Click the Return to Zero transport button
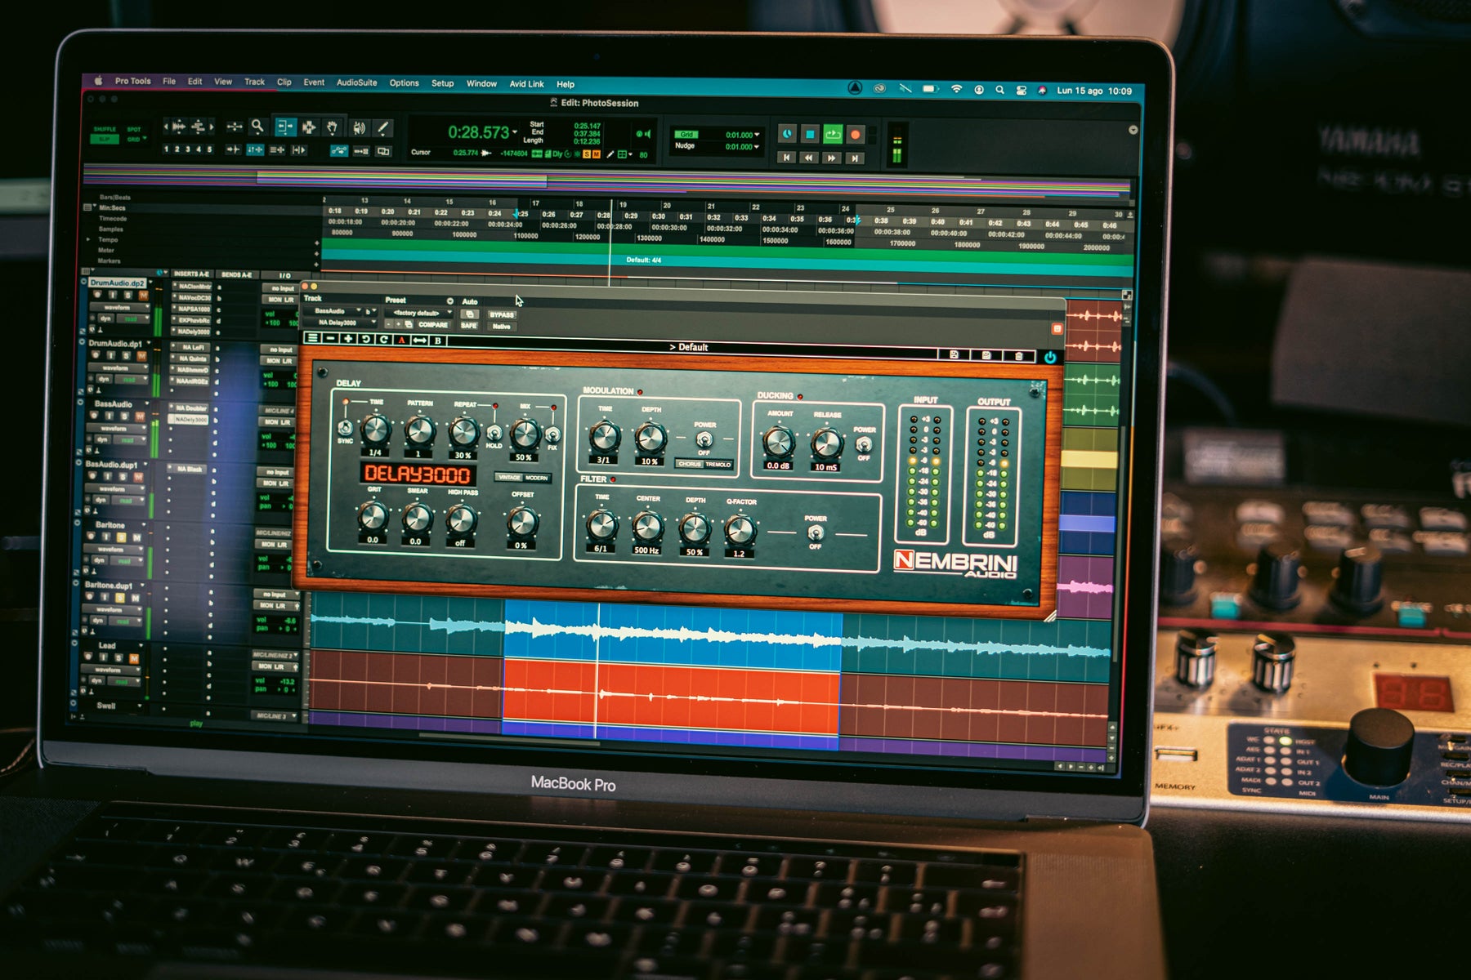Image resolution: width=1471 pixels, height=980 pixels. [786, 157]
